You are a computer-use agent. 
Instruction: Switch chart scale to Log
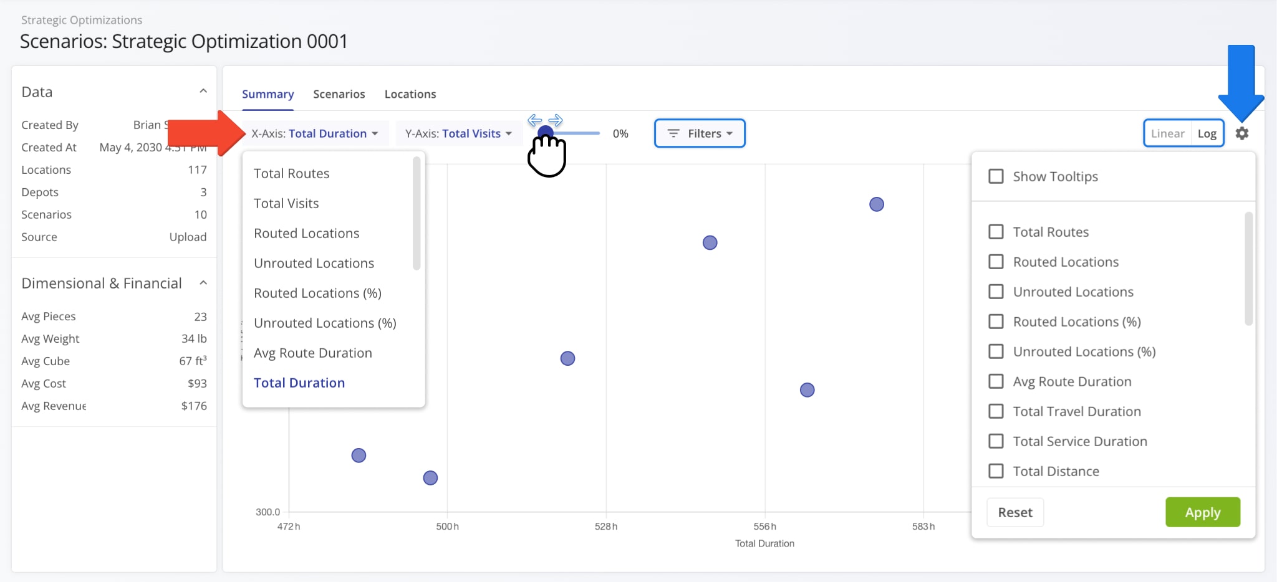point(1207,133)
